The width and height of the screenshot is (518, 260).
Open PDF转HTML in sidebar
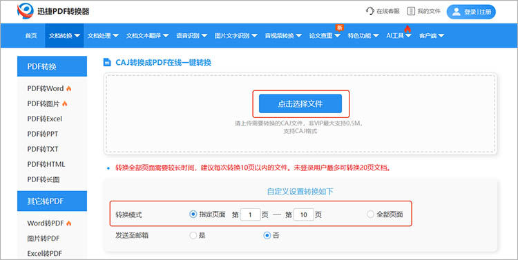(46, 164)
